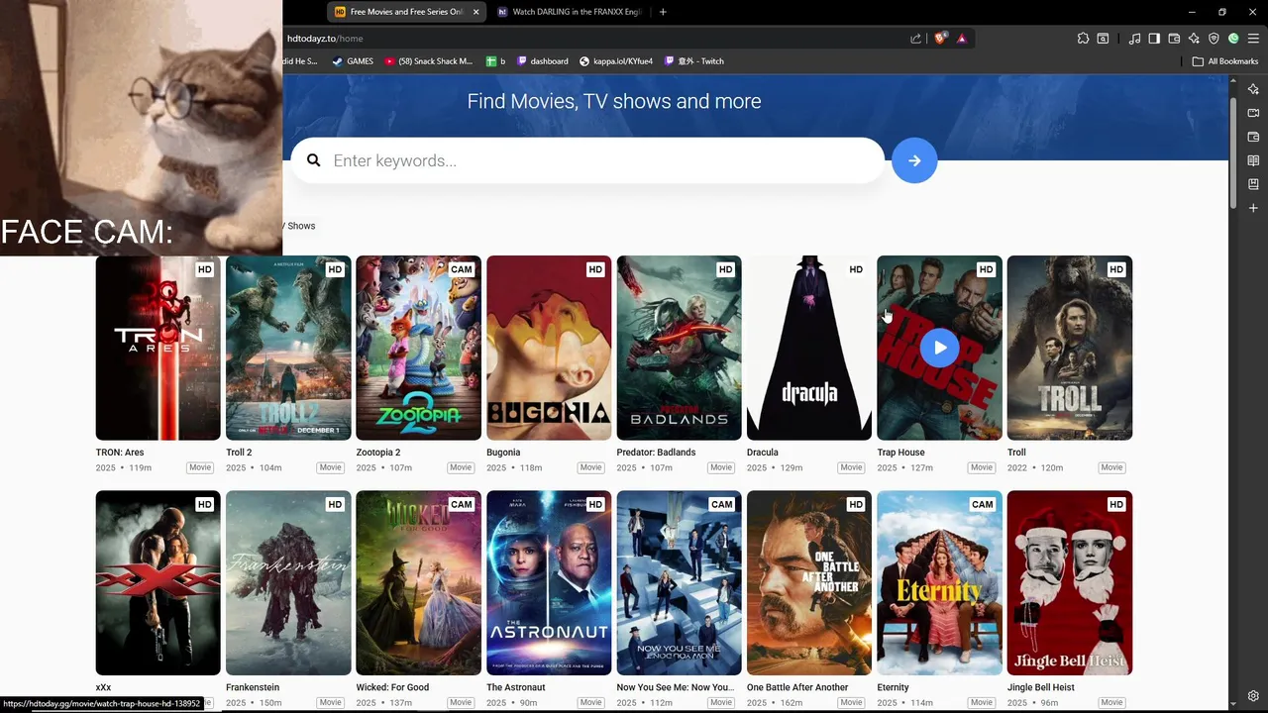Open the TRON: Ares poster
Viewport: 1268px width, 713px height.
pyautogui.click(x=158, y=348)
